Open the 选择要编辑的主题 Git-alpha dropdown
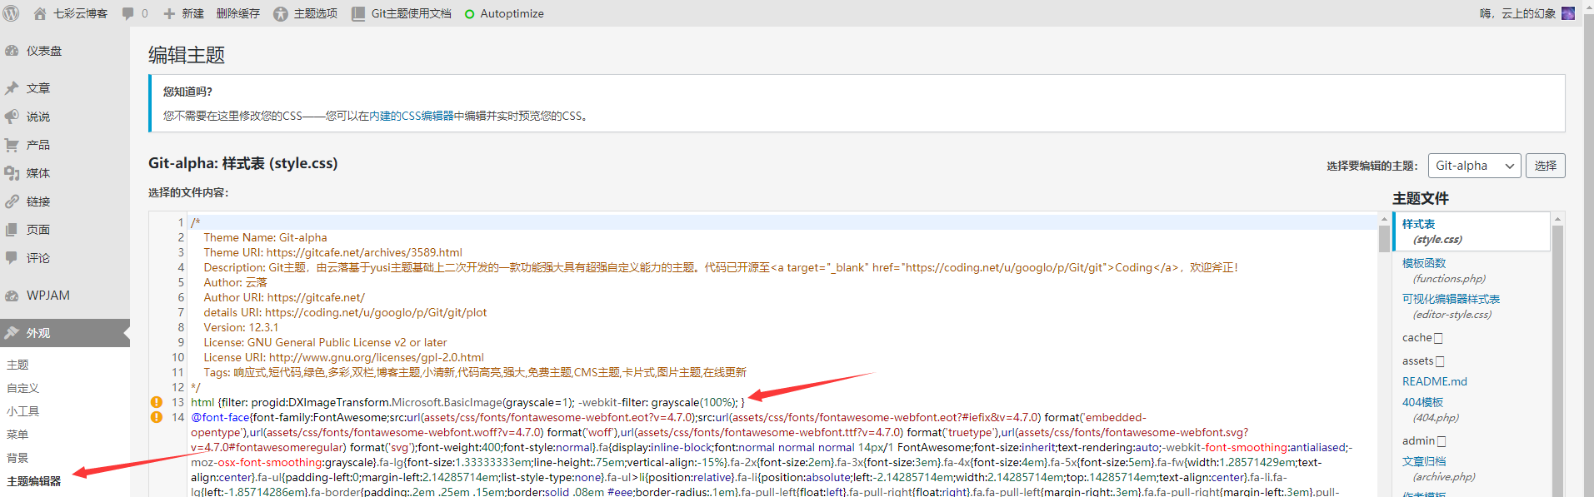 pyautogui.click(x=1474, y=166)
